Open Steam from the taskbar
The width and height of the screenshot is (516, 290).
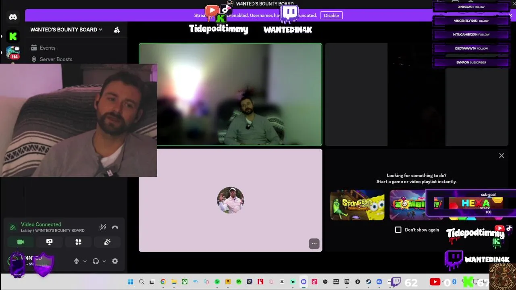pyautogui.click(x=368, y=282)
